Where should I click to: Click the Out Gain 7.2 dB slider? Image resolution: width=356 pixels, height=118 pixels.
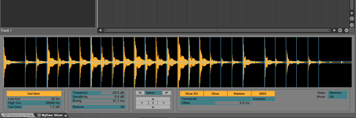(x=34, y=107)
